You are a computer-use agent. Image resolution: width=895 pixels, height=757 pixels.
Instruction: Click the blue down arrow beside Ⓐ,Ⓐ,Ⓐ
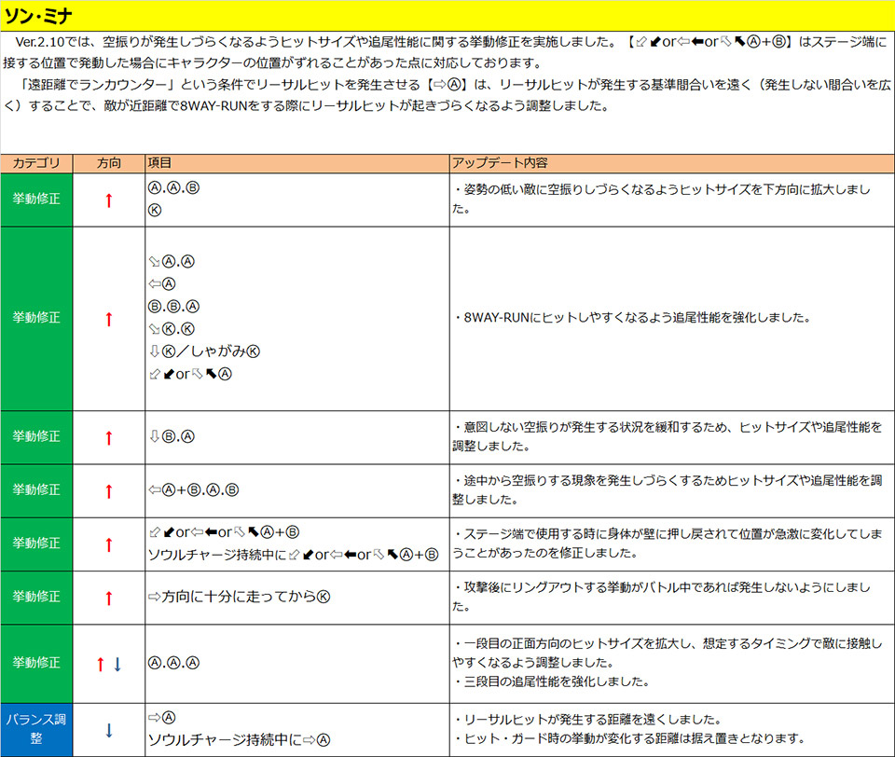click(117, 664)
